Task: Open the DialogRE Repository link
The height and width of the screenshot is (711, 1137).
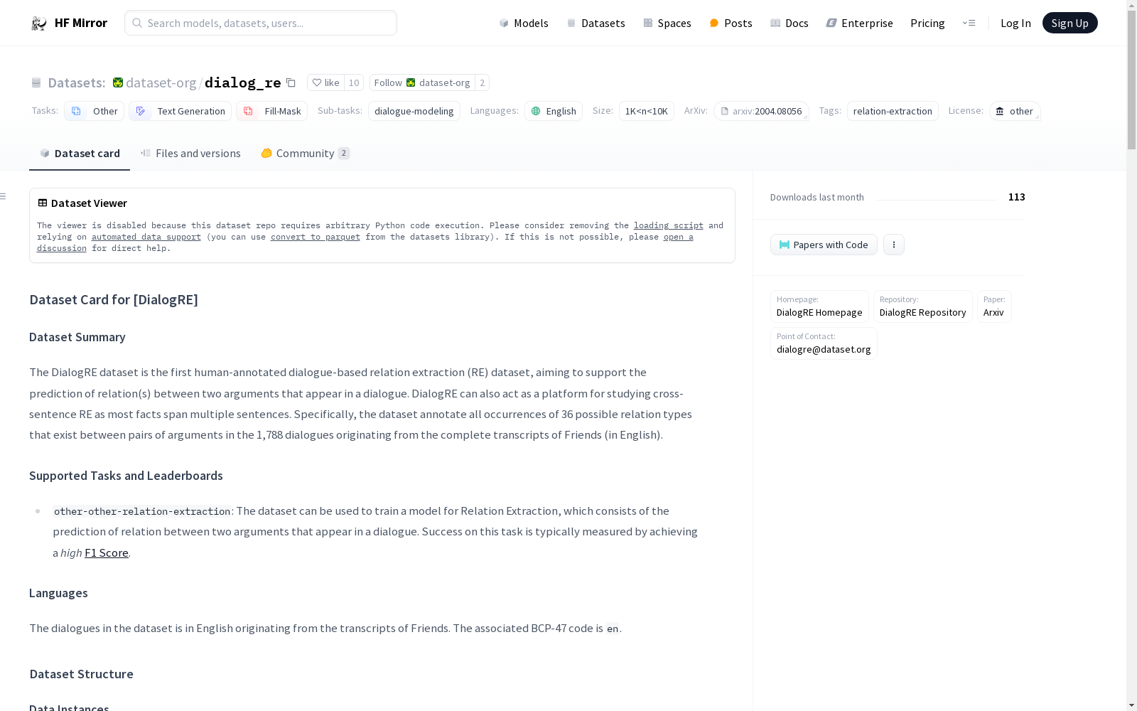Action: (922, 306)
